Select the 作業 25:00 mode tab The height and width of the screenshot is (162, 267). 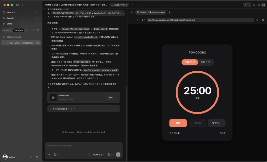tap(190, 62)
